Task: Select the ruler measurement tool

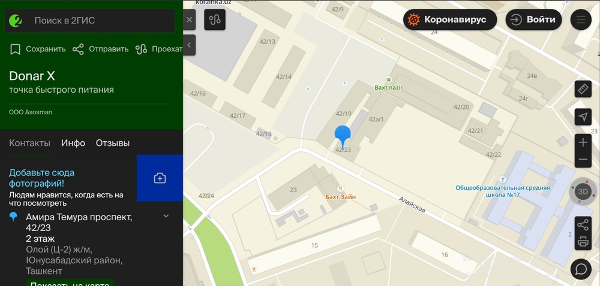Action: (583, 89)
